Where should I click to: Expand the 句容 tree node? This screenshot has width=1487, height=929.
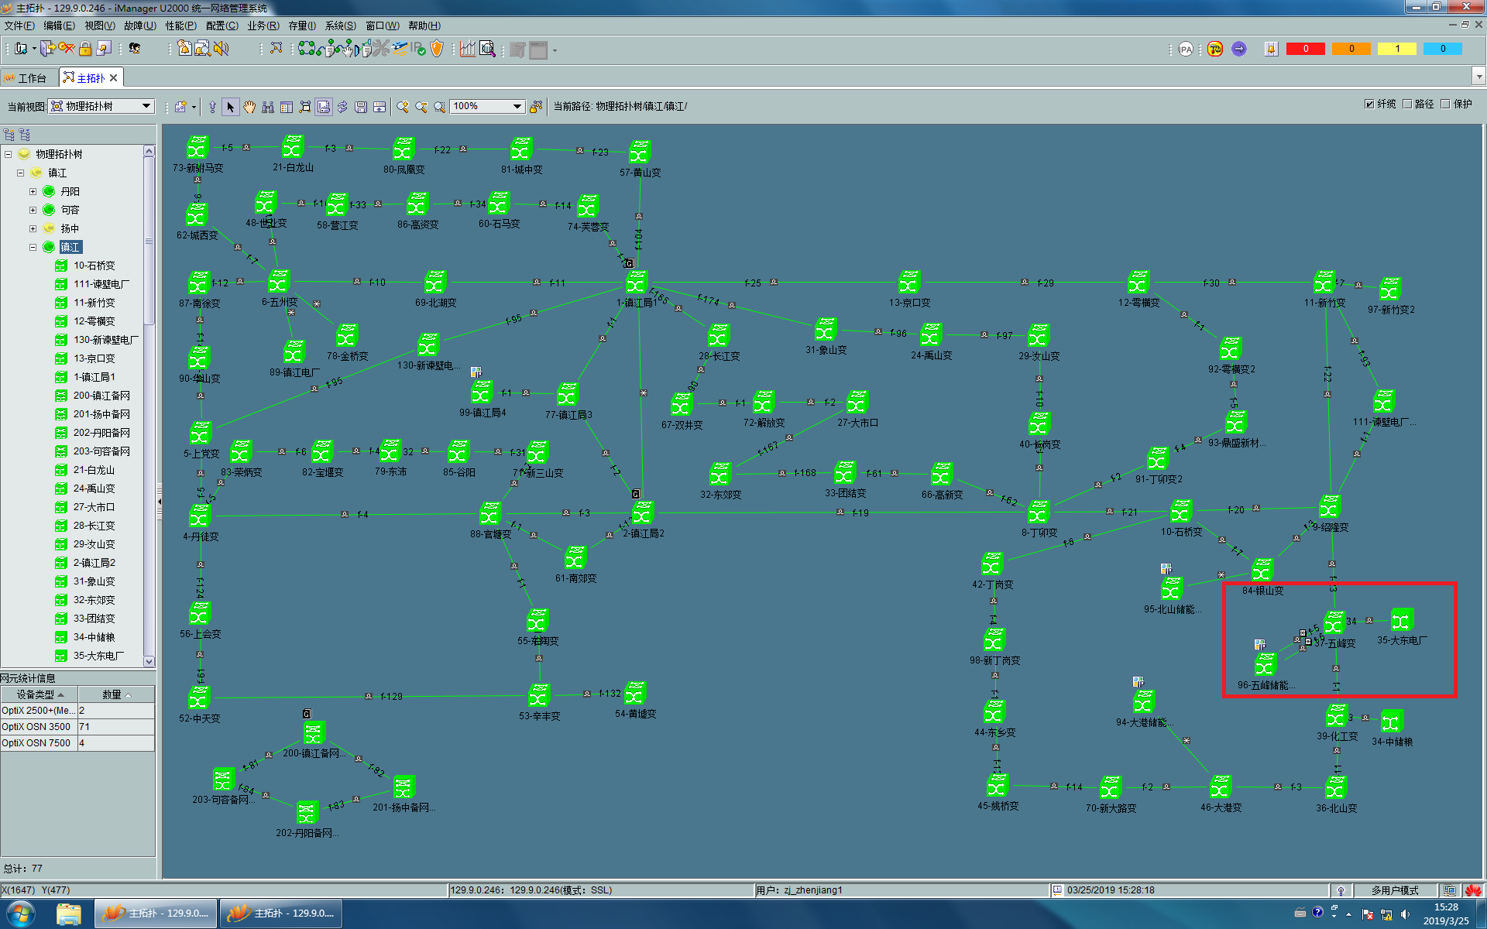click(x=33, y=210)
